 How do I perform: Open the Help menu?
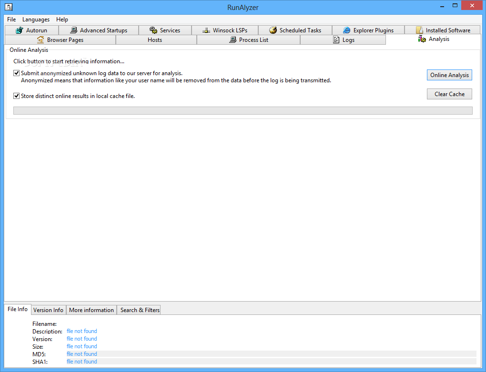[x=62, y=19]
